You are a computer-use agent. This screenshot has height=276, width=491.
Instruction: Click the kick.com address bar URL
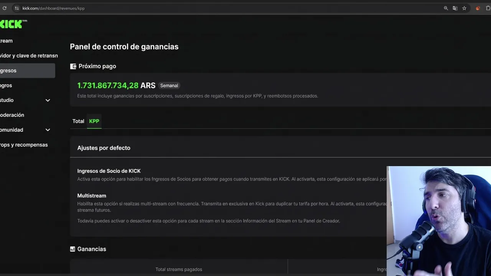53,8
